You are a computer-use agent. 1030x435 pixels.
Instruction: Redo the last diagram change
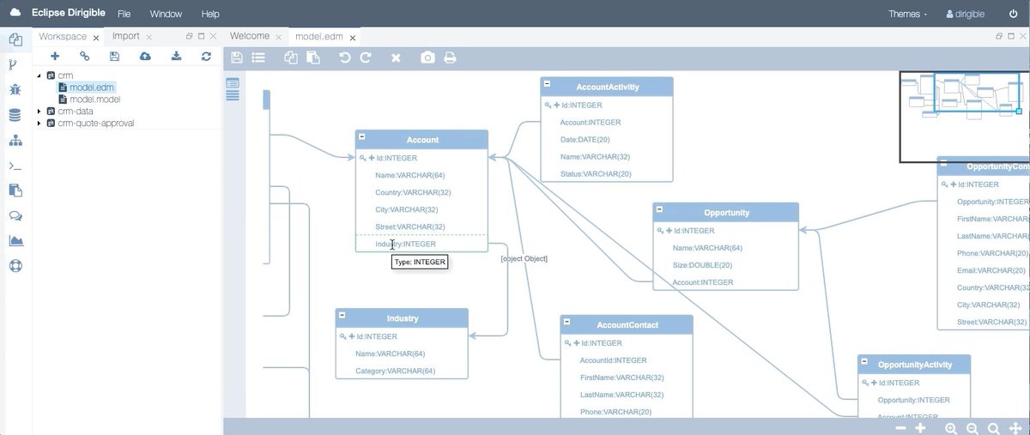(x=366, y=57)
